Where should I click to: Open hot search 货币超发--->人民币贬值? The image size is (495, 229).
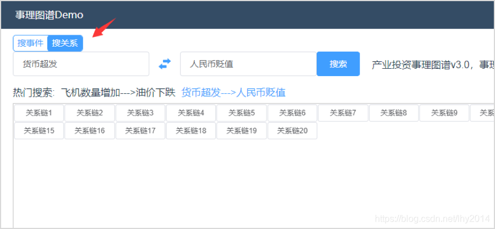point(234,93)
